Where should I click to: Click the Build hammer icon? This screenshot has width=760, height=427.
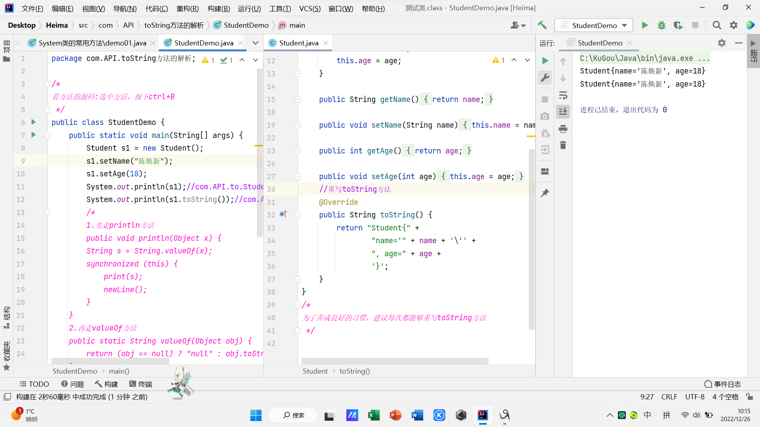[x=542, y=25]
